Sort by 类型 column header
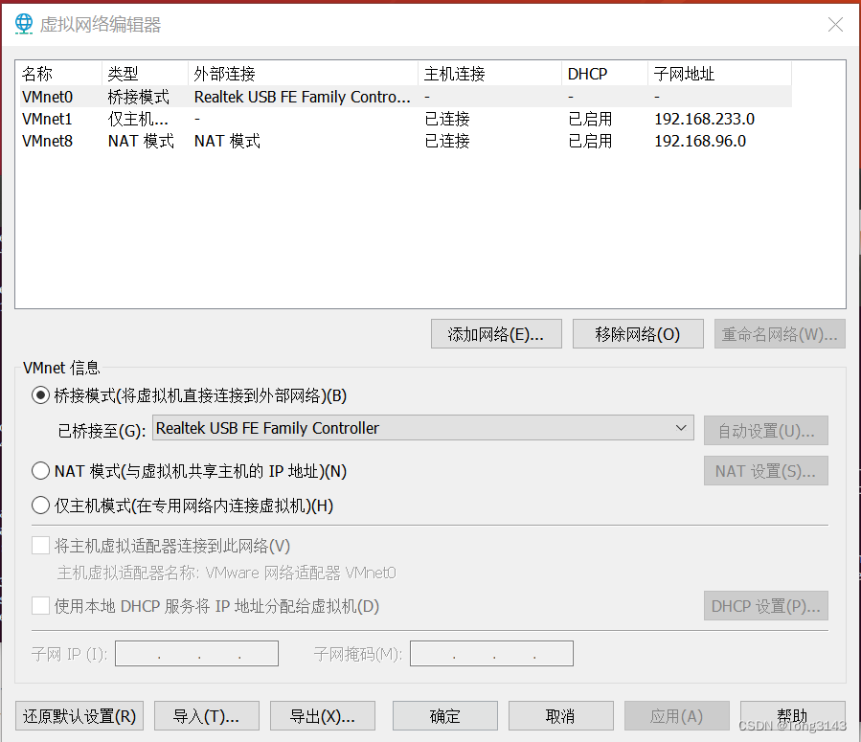Viewport: 861px width, 742px height. coord(145,74)
